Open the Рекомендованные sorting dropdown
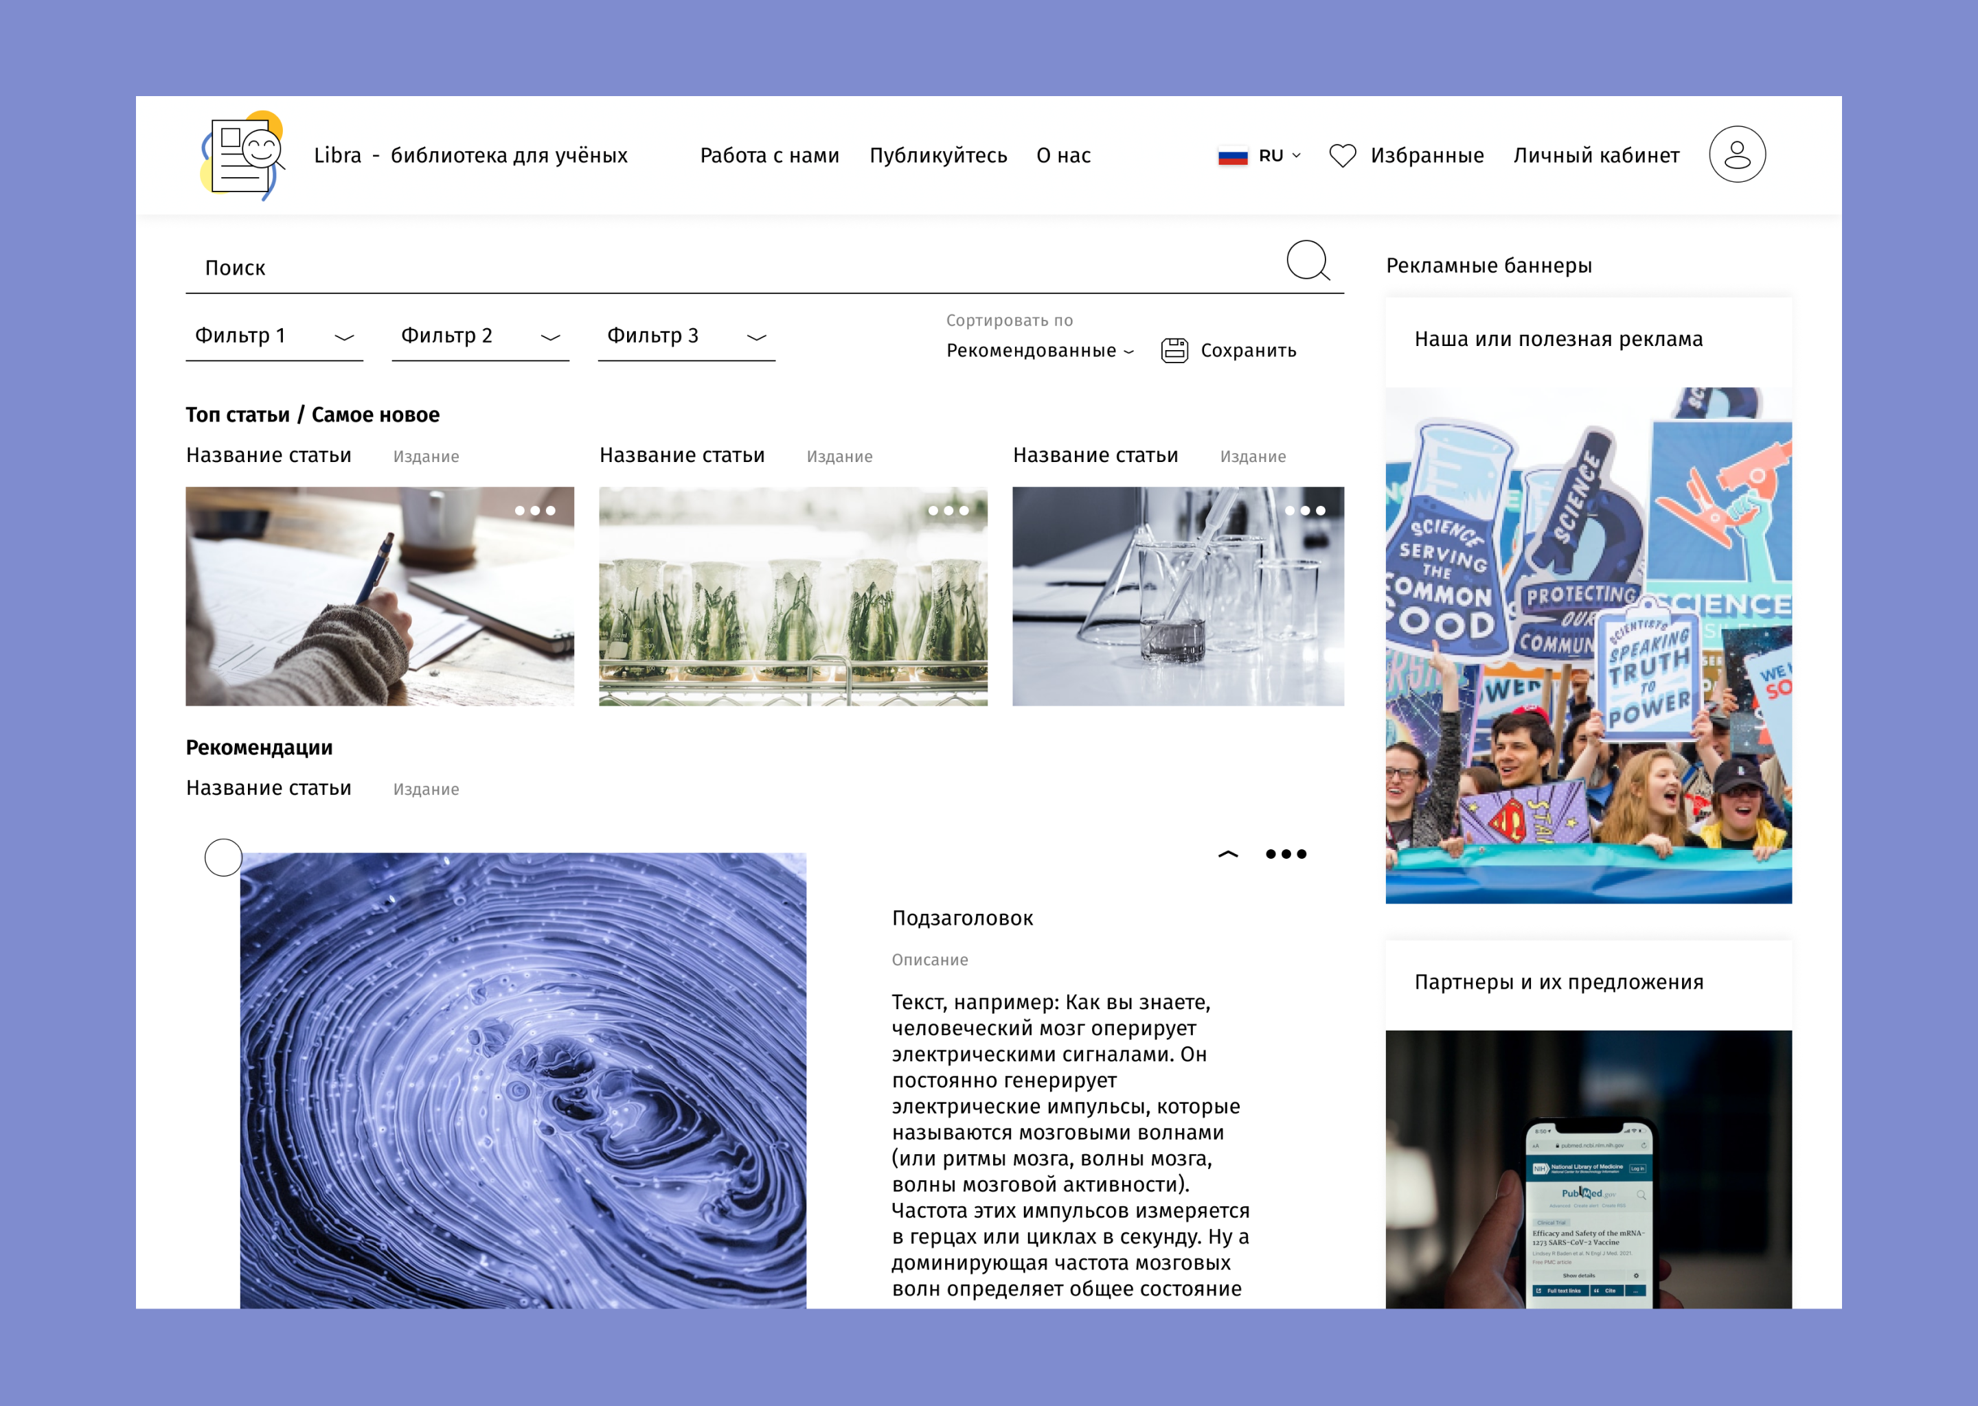The width and height of the screenshot is (1978, 1406). (x=1036, y=351)
